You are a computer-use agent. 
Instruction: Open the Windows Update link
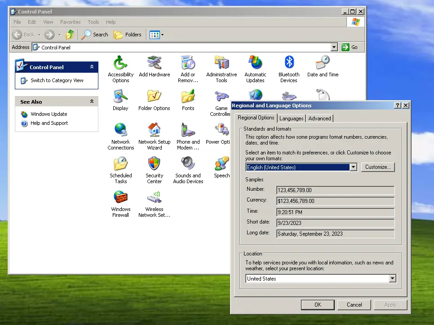pos(49,114)
